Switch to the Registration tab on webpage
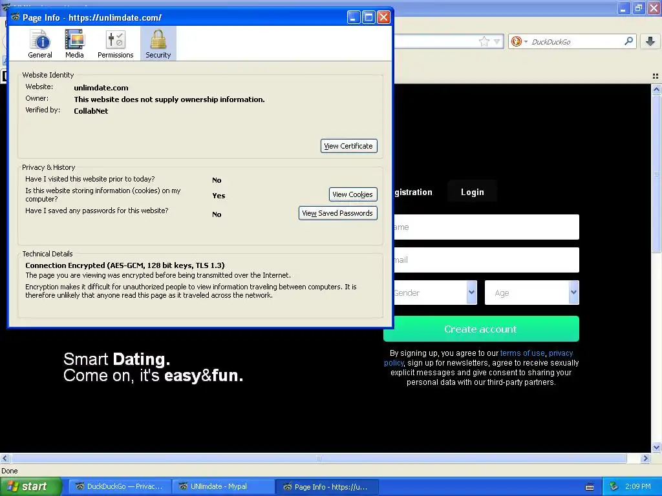 (x=413, y=192)
